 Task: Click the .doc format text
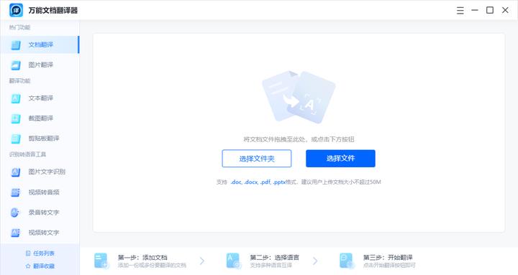click(236, 182)
